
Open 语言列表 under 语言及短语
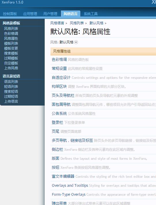(x=11, y=81)
